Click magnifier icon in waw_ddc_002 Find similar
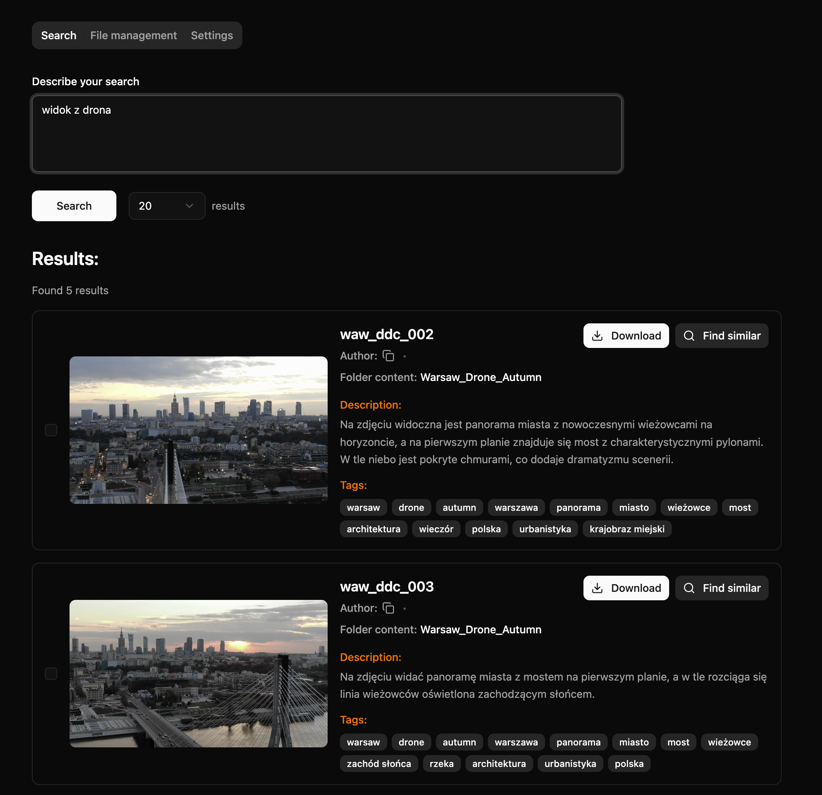This screenshot has width=822, height=795. pos(689,336)
